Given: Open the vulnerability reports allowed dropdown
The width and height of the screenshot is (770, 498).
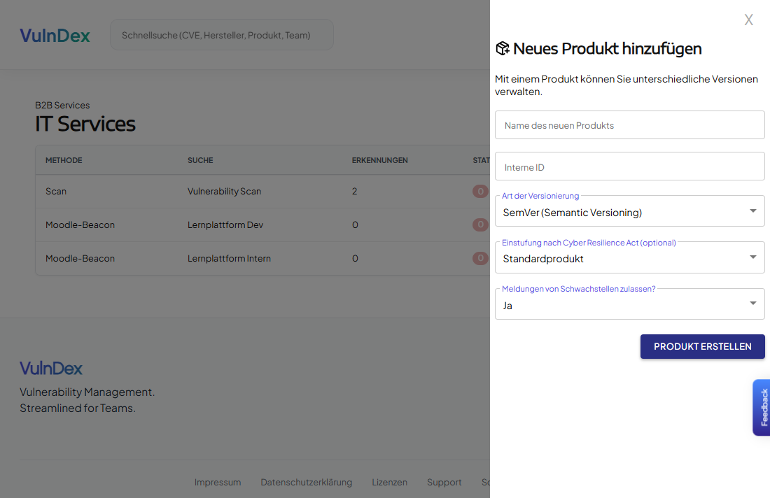Looking at the screenshot, I should coord(629,305).
